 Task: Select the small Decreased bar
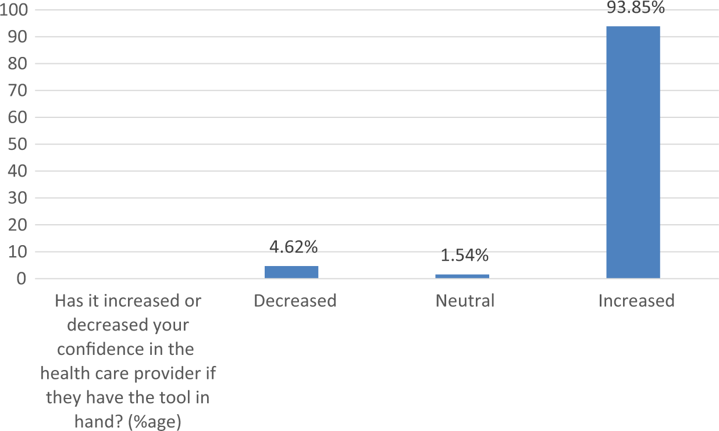(x=291, y=272)
